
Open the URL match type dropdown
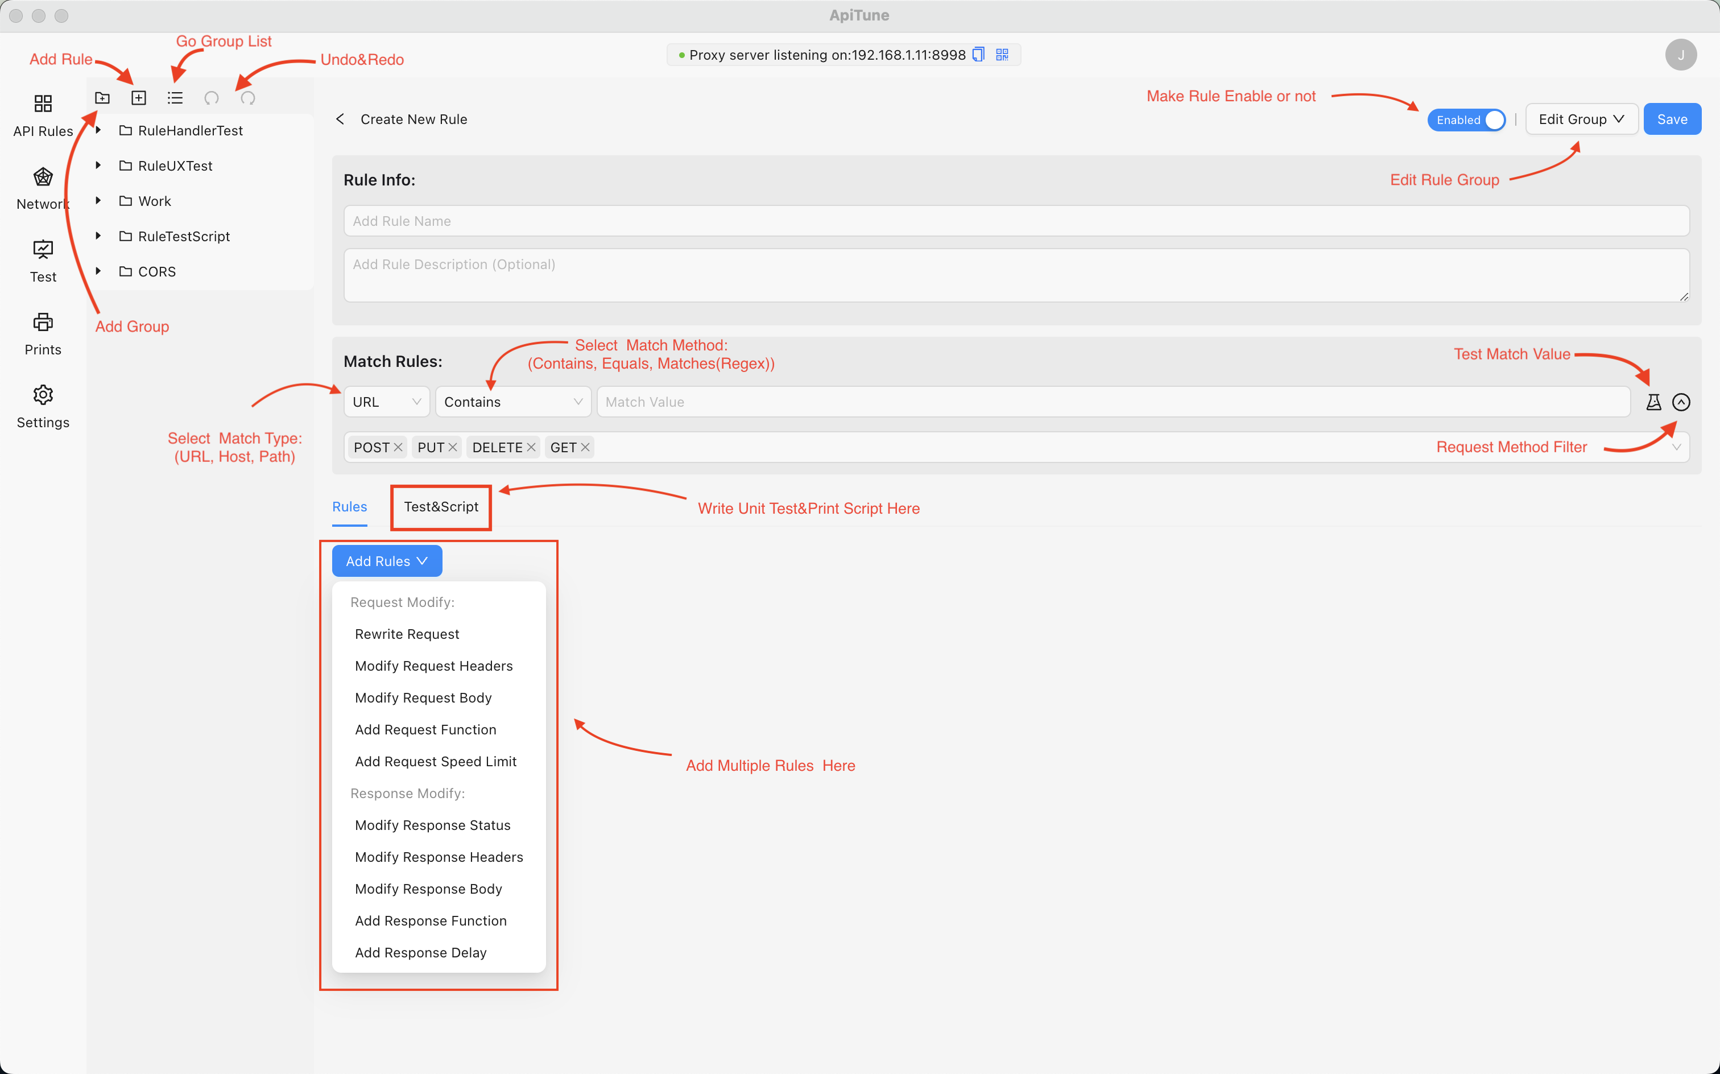(x=386, y=402)
